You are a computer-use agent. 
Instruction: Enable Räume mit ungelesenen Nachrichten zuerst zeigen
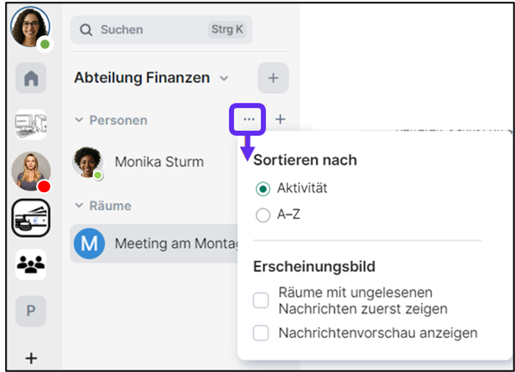point(262,300)
